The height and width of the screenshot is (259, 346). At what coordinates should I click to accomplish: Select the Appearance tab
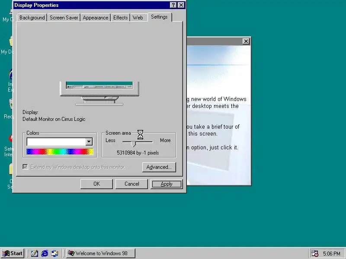(x=96, y=18)
